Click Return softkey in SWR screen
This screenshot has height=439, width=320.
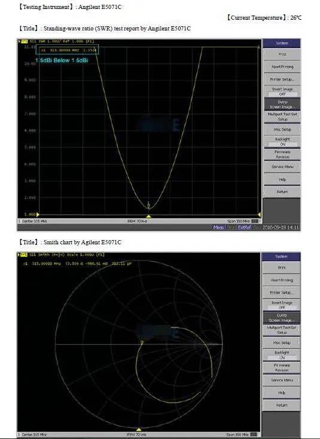click(282, 192)
